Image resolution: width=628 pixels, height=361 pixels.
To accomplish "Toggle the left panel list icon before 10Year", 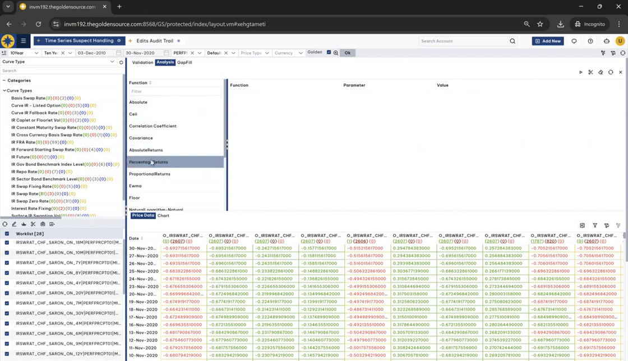I will point(4,53).
